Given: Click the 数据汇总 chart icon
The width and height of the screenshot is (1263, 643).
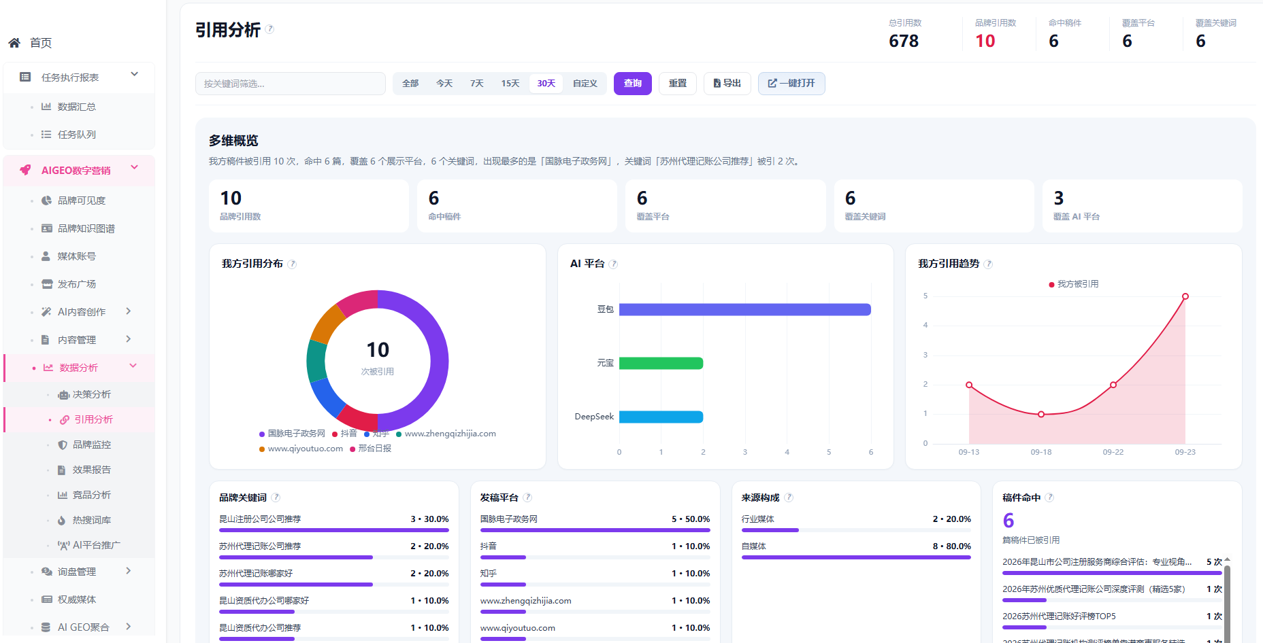Looking at the screenshot, I should (x=46, y=107).
